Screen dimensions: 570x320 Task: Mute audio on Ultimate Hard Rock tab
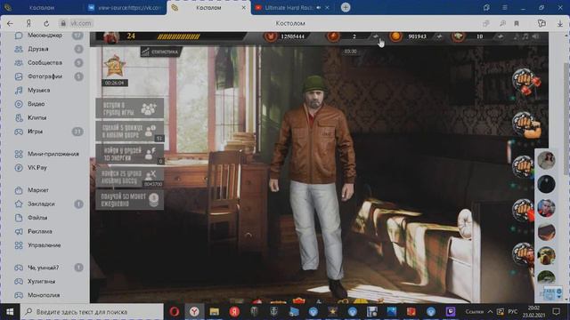pos(319,8)
